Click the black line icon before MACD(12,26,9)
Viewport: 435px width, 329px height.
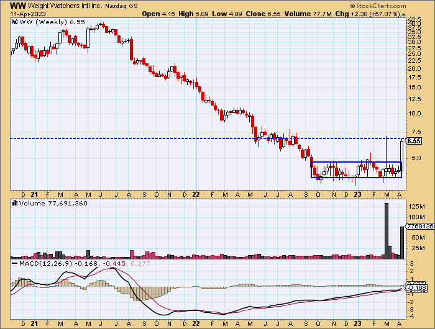point(15,264)
